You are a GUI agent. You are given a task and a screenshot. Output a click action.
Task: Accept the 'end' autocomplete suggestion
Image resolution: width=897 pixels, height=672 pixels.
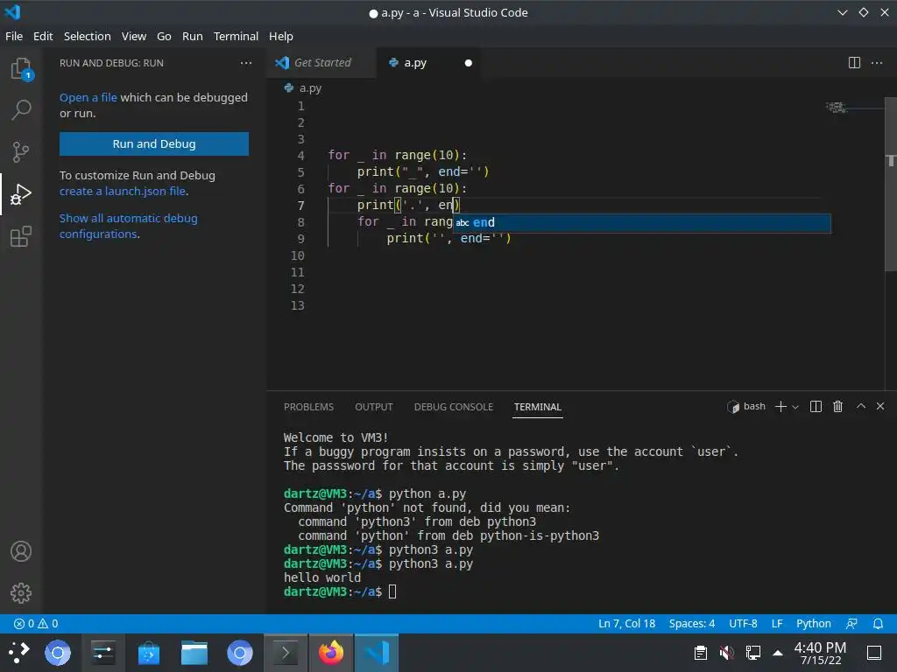click(642, 223)
